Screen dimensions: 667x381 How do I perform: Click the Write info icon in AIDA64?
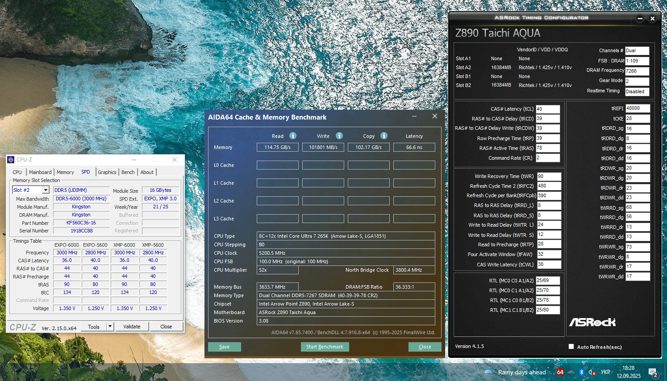pyautogui.click(x=339, y=136)
